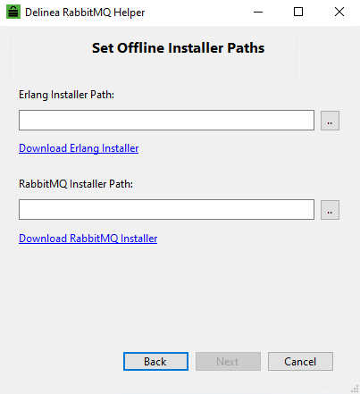Focus the Erlang Installer Path text box

click(166, 121)
